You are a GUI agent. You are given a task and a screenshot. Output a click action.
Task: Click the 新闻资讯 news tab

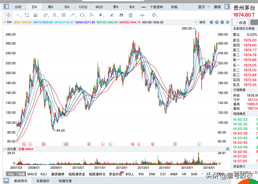[x=21, y=181]
